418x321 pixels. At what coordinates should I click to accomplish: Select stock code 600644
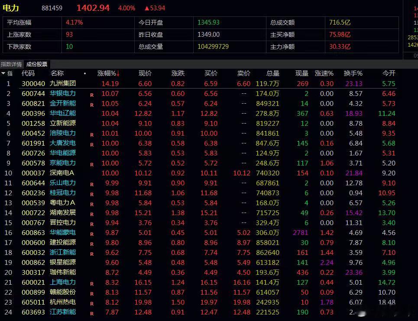pyautogui.click(x=33, y=183)
